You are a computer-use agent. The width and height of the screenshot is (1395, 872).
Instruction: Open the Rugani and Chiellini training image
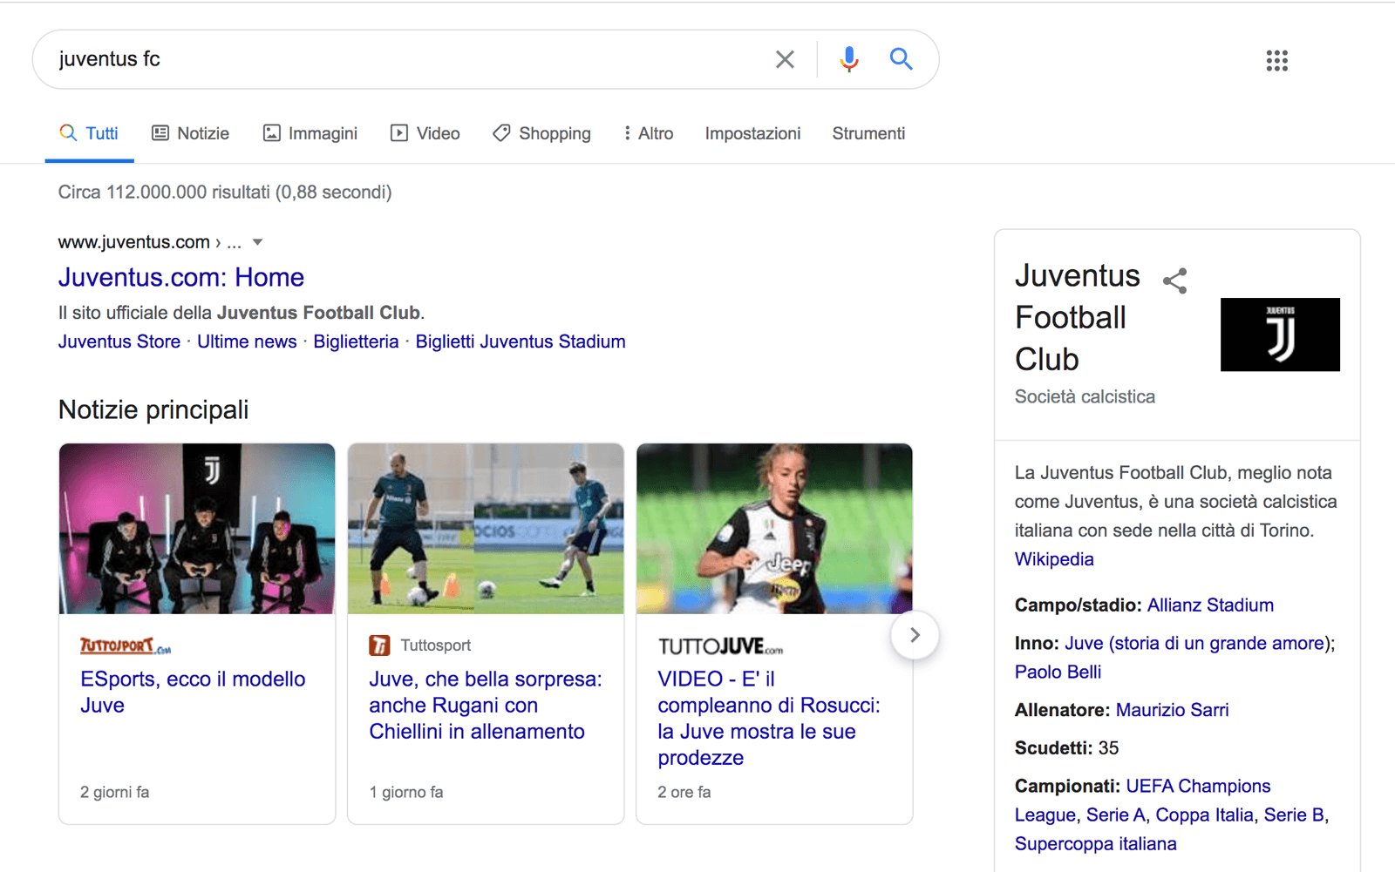click(486, 529)
